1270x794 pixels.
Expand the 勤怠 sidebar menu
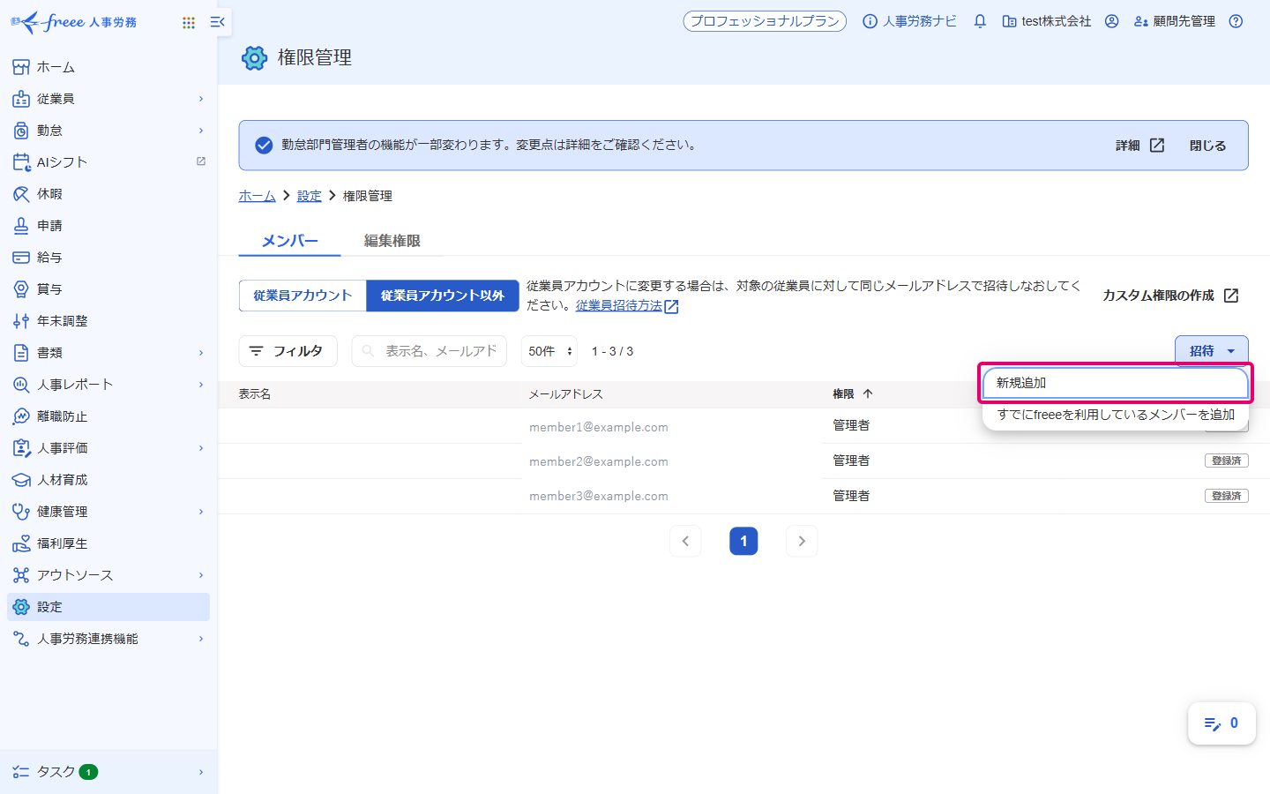108,131
